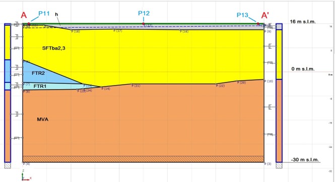The width and height of the screenshot is (335, 182).
Task: Select the red marker dot at P11
Action: [29, 24]
